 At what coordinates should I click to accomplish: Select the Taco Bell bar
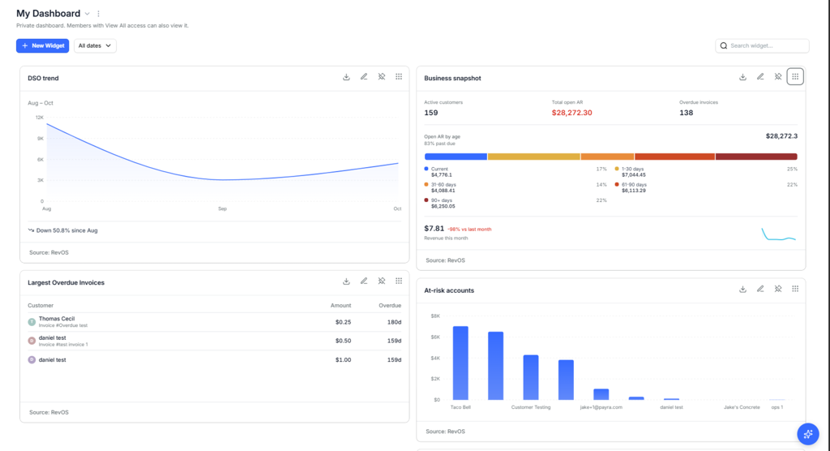click(x=460, y=363)
